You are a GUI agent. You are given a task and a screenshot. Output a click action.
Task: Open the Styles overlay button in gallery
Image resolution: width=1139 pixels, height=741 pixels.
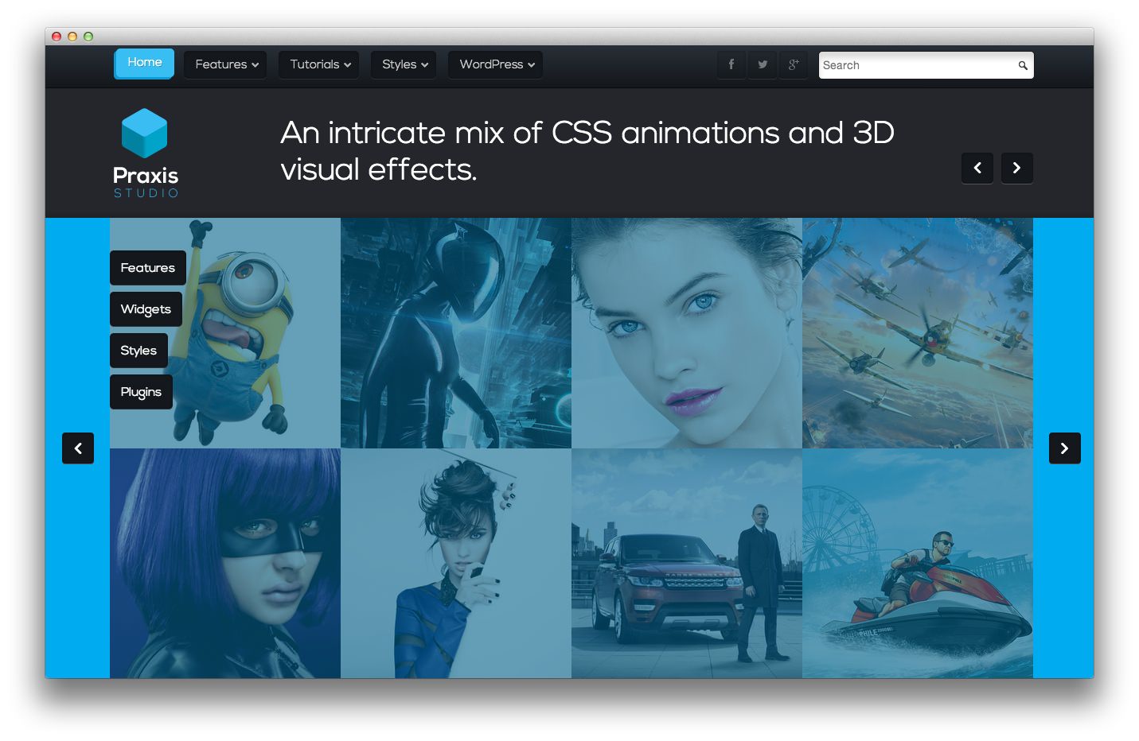pos(139,351)
